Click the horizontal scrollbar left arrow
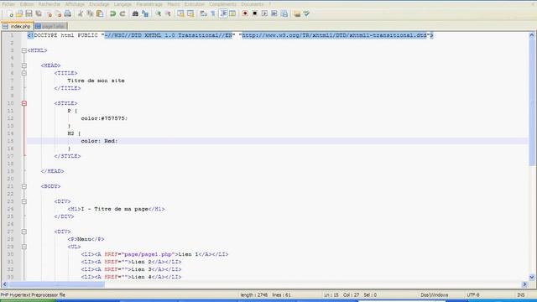Viewport: 537px width, 302px height. coord(5,284)
